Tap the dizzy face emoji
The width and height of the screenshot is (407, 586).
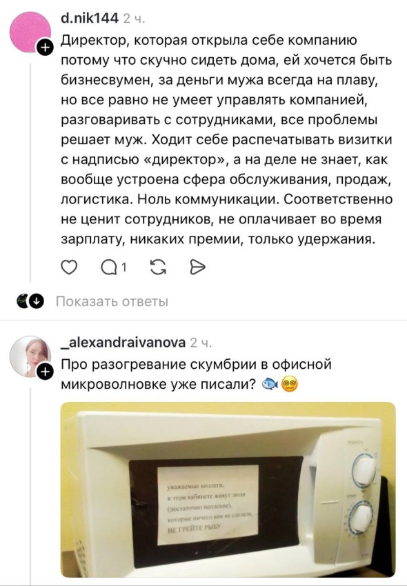(x=289, y=384)
